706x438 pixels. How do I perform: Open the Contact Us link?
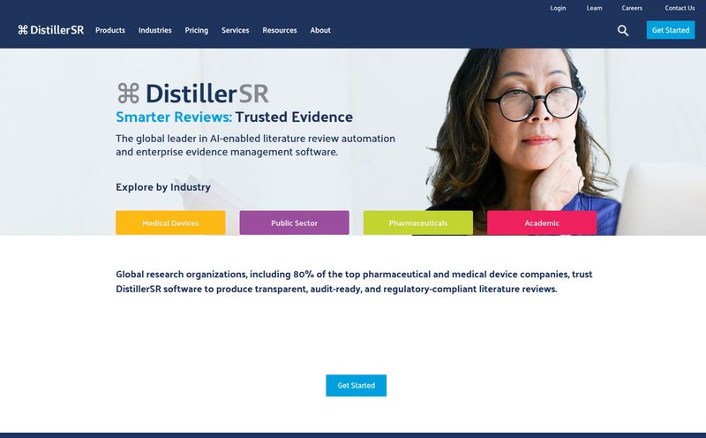tap(680, 8)
